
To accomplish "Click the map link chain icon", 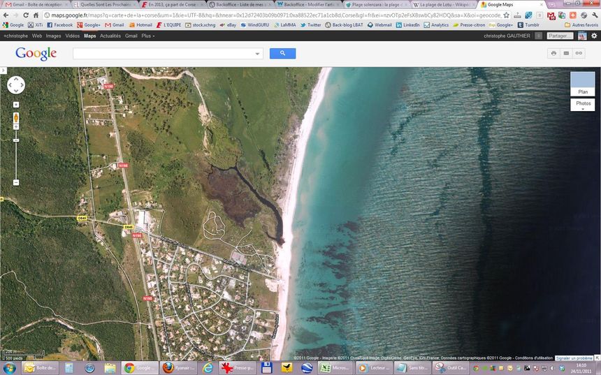I will [579, 53].
